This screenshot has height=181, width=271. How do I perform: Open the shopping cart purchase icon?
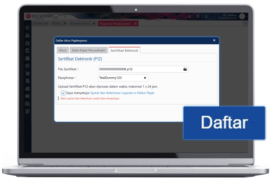click(27, 73)
